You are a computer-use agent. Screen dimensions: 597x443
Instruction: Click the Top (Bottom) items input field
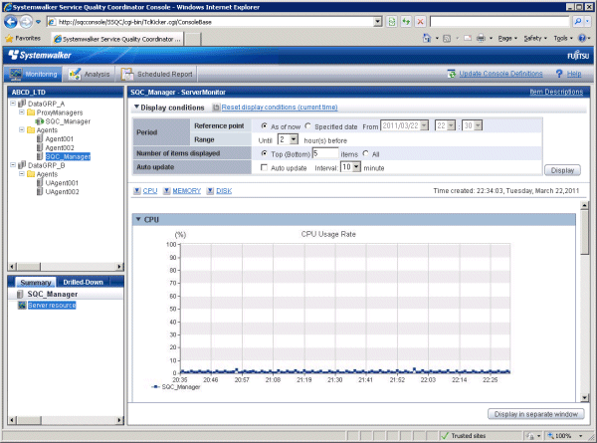[x=325, y=153]
